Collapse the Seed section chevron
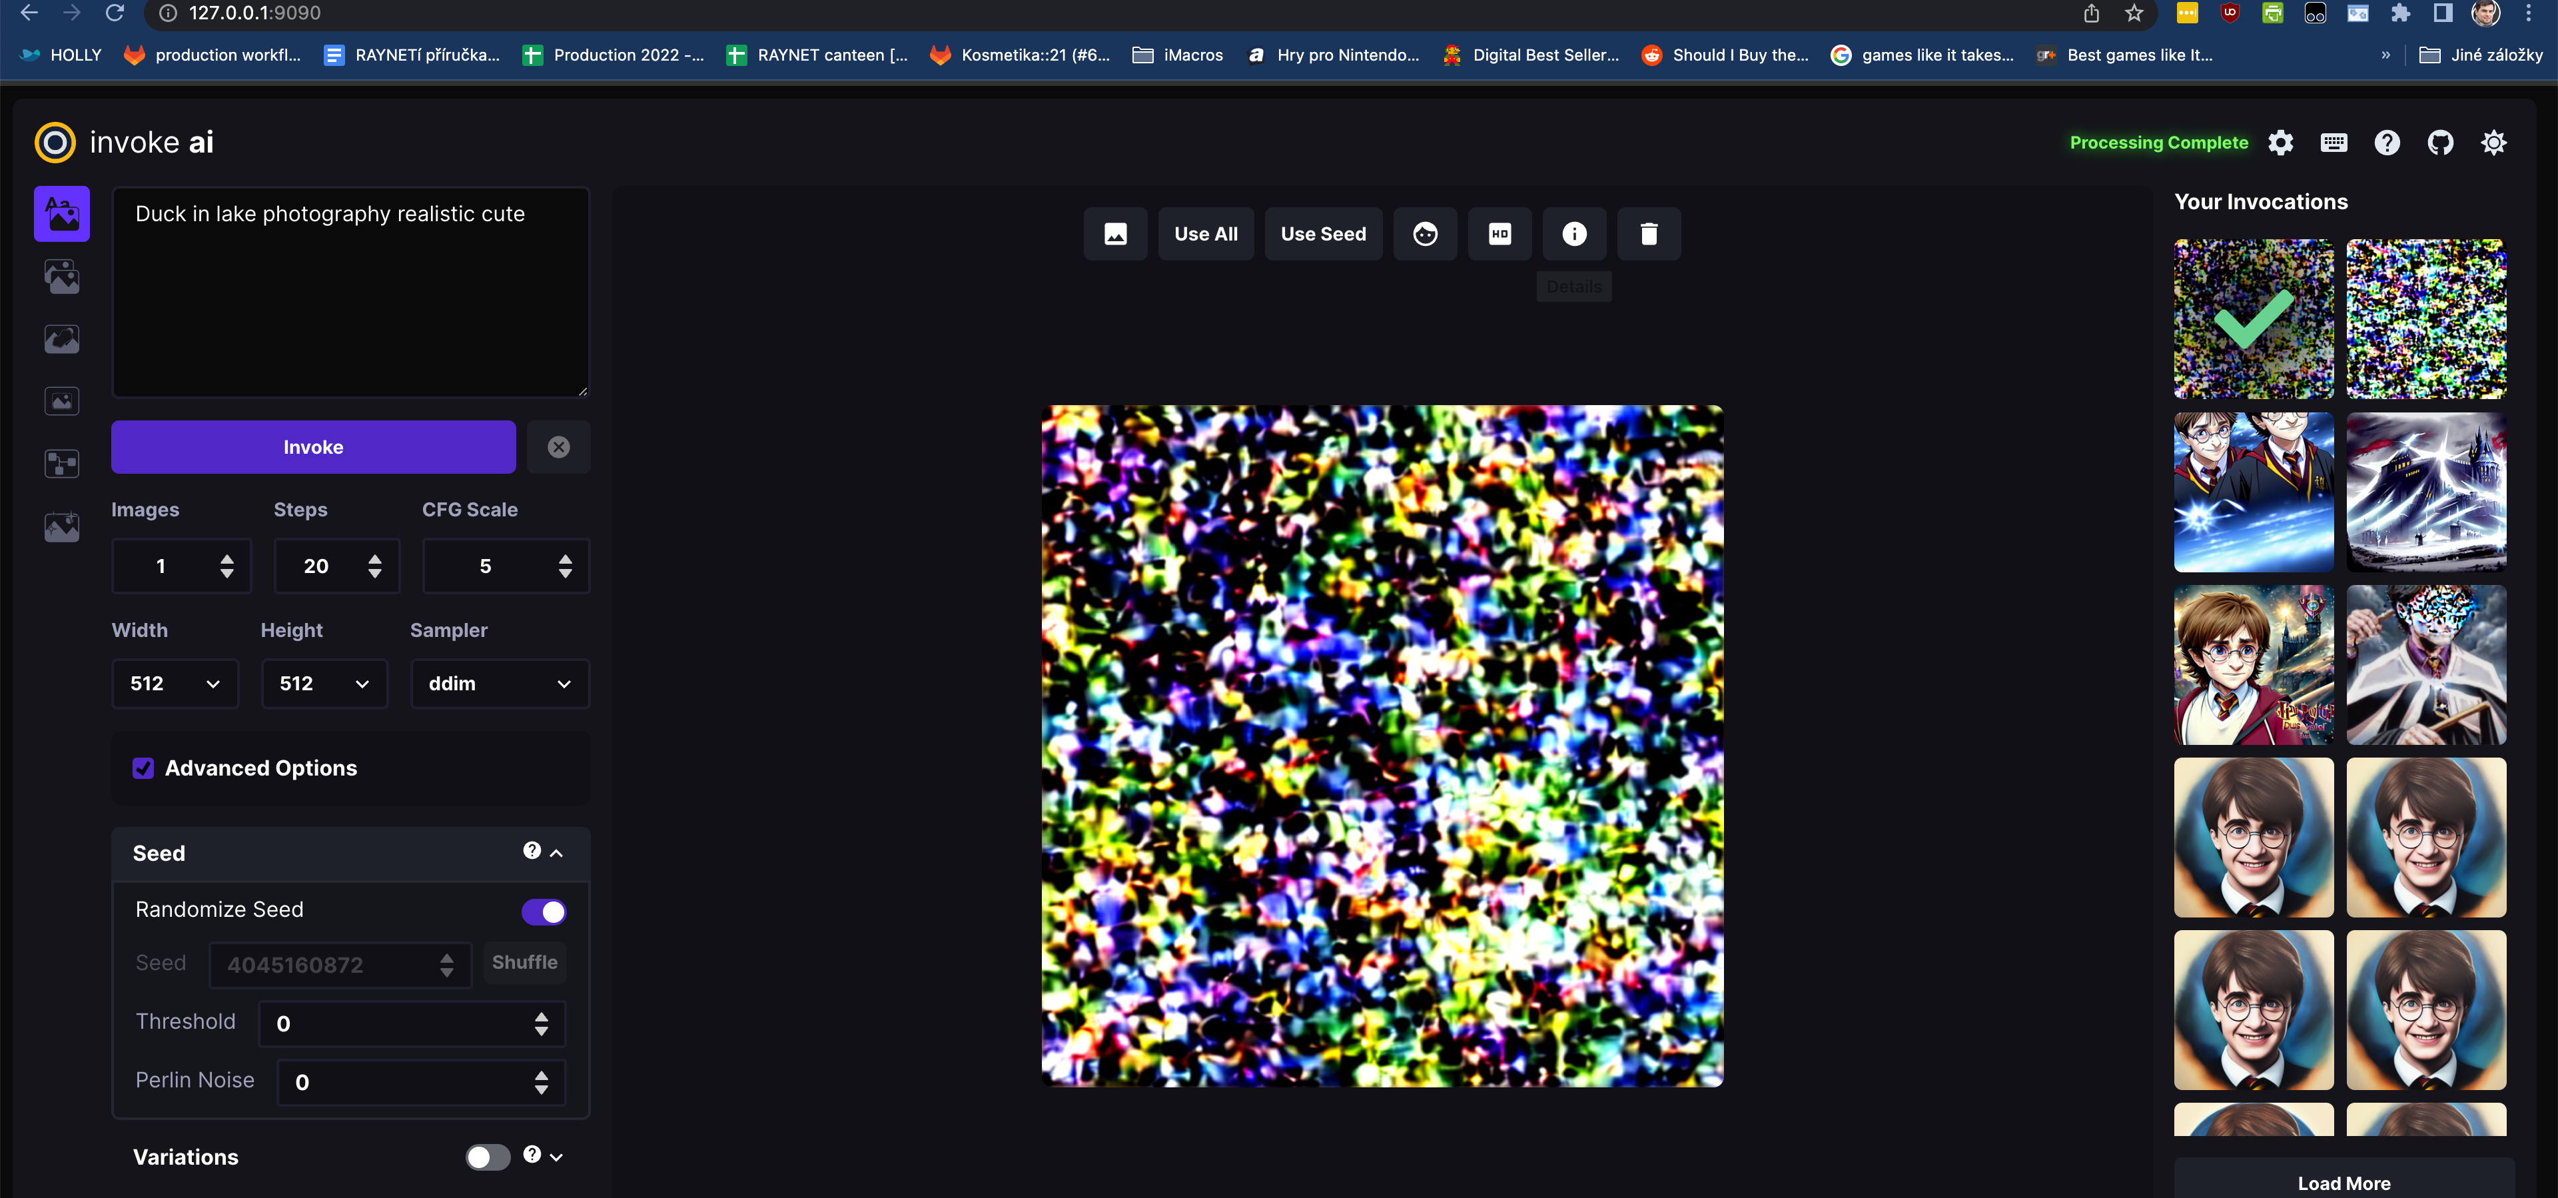2558x1198 pixels. point(557,854)
